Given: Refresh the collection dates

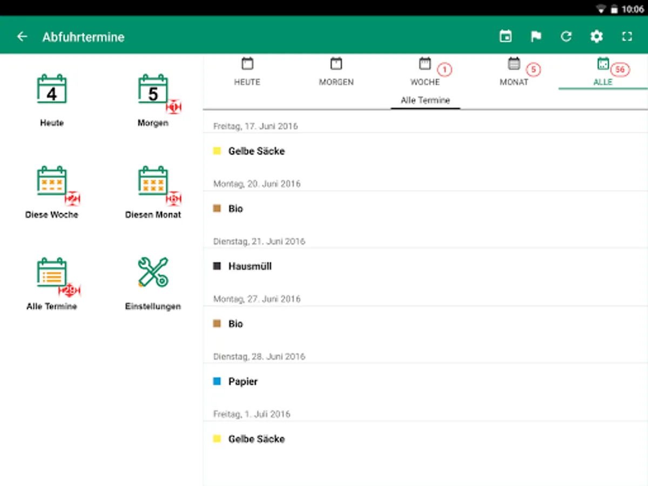Looking at the screenshot, I should click(x=566, y=37).
